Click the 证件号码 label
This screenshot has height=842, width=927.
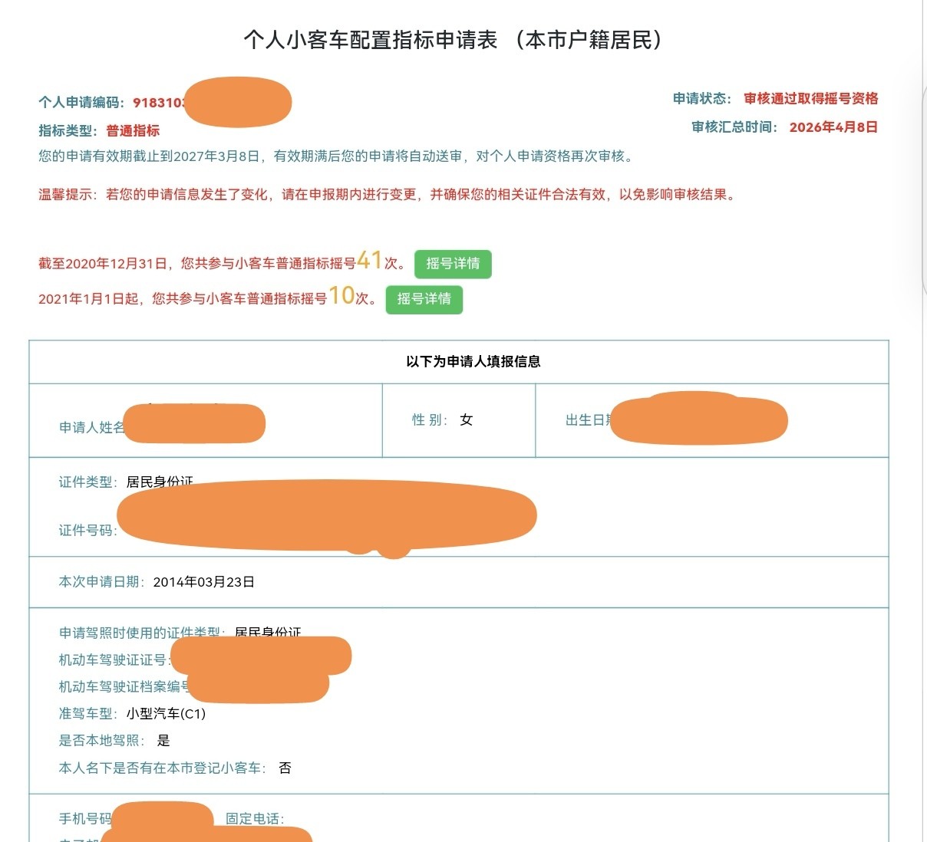[x=88, y=531]
